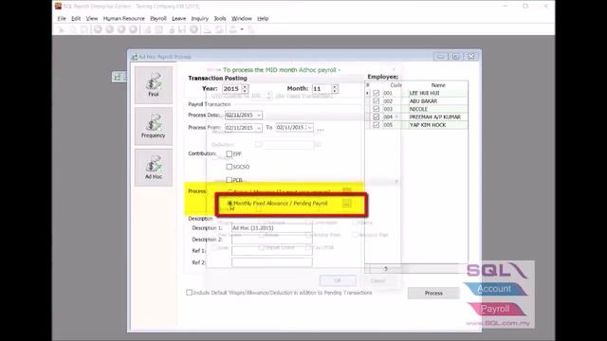Image resolution: width=607 pixels, height=341 pixels.
Task: Select the name cell YAP KIM HOCK
Action: click(438, 125)
